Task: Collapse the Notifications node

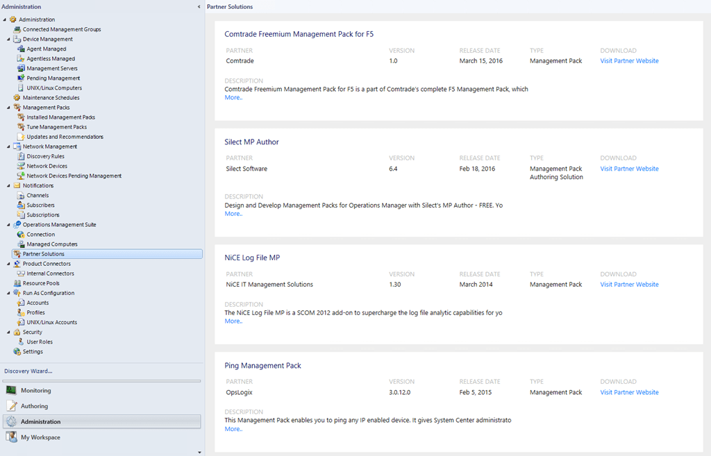Action: click(x=8, y=185)
